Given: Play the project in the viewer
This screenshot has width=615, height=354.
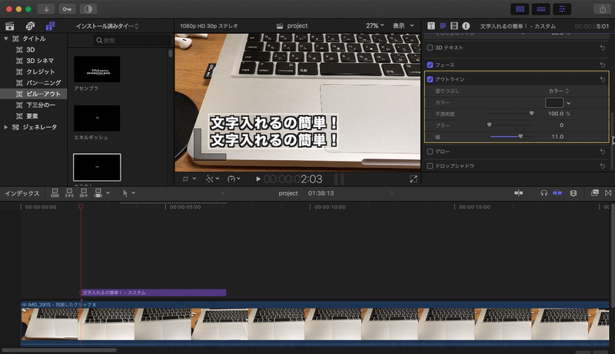Looking at the screenshot, I should click(x=258, y=179).
